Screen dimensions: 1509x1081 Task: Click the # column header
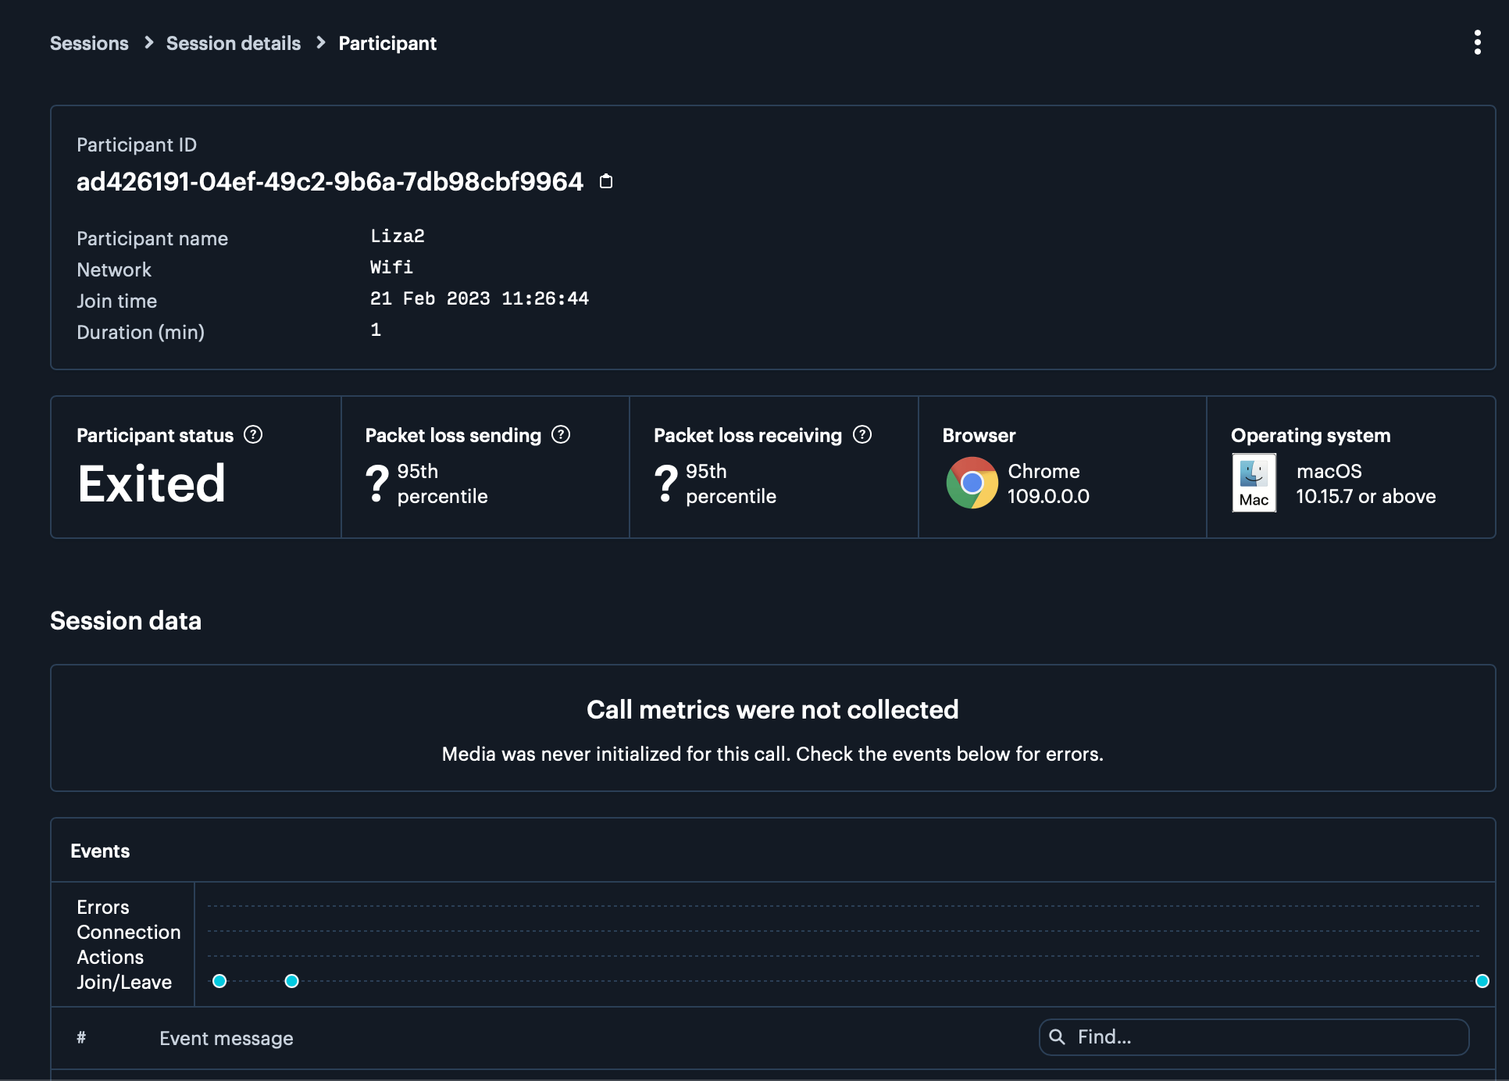click(81, 1038)
